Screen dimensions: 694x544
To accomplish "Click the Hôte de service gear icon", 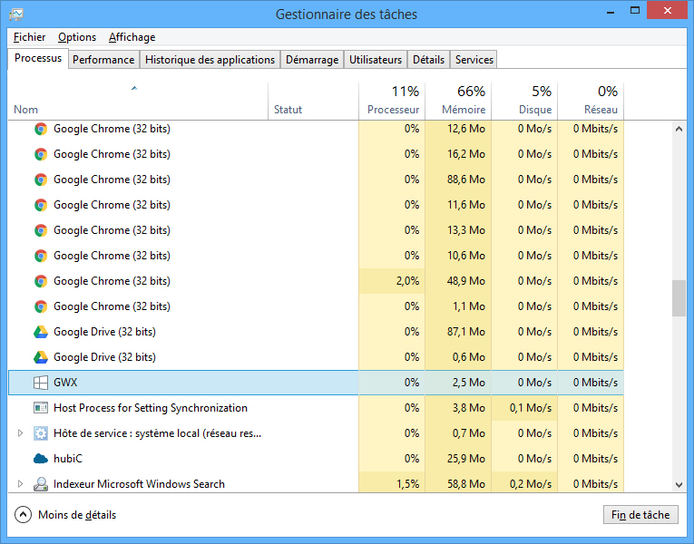I will coord(41,433).
